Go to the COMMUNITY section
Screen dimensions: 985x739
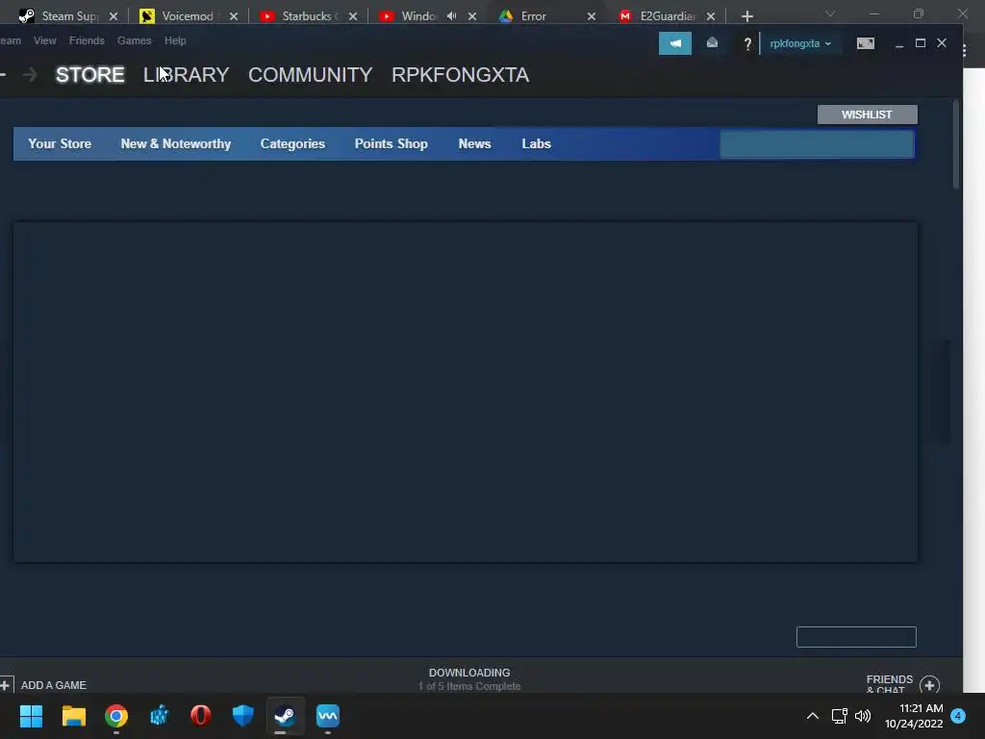click(311, 75)
